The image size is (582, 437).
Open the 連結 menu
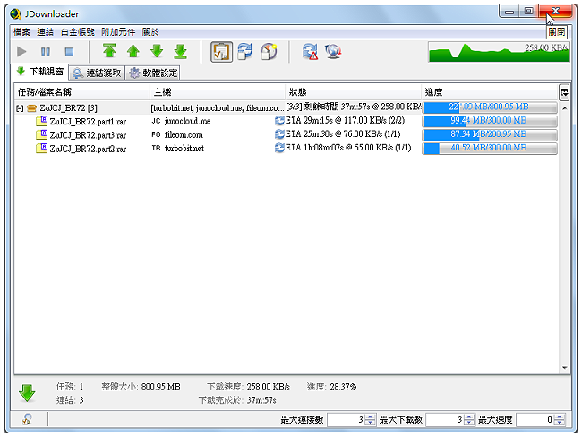[46, 32]
